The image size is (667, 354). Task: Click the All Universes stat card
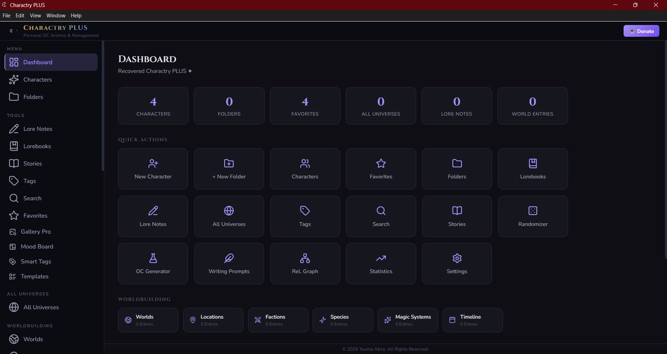[381, 105]
